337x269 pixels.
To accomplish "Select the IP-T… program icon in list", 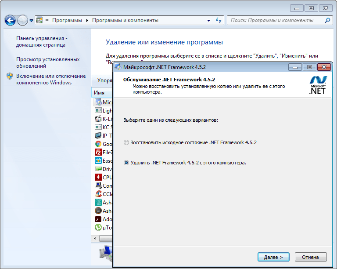I will [98, 135].
